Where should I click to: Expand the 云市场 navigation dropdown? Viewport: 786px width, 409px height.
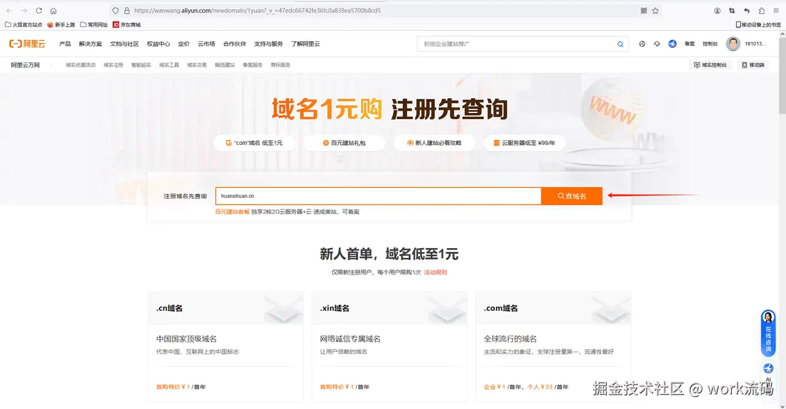[x=207, y=44]
